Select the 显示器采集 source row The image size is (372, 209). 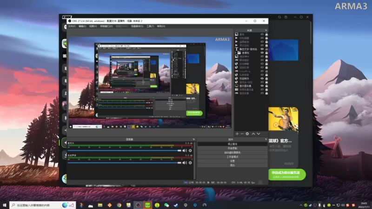251,86
